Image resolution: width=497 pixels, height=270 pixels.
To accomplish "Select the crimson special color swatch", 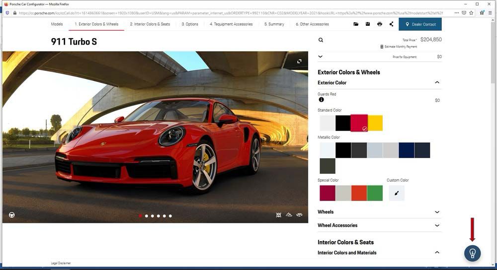I will pyautogui.click(x=328, y=193).
